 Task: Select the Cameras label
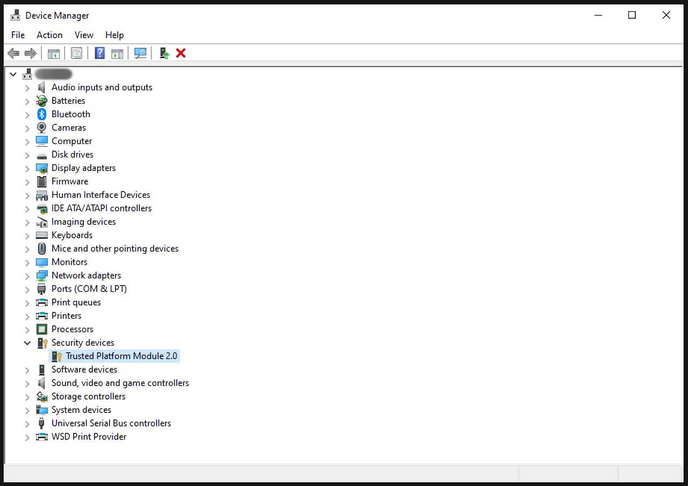(x=69, y=127)
